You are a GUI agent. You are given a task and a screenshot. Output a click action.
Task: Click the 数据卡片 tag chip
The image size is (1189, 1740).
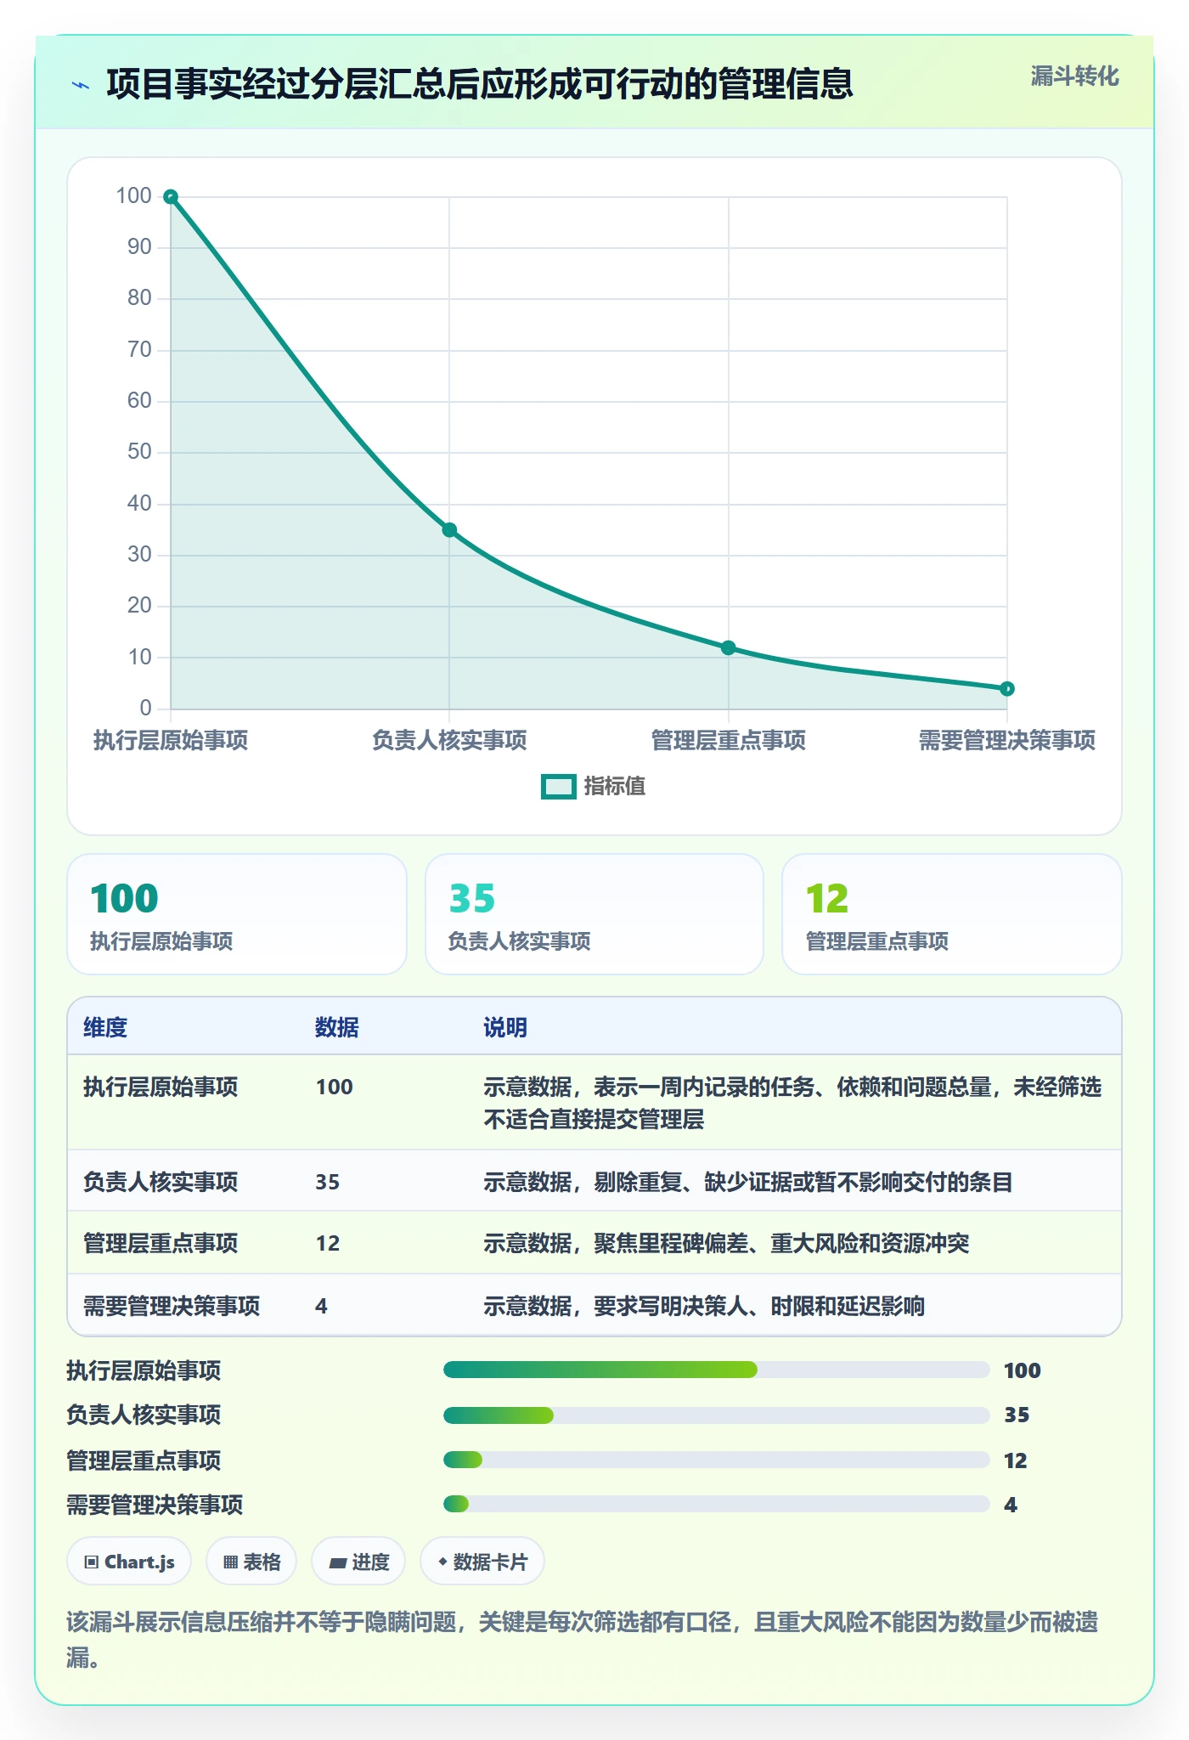pyautogui.click(x=482, y=1562)
